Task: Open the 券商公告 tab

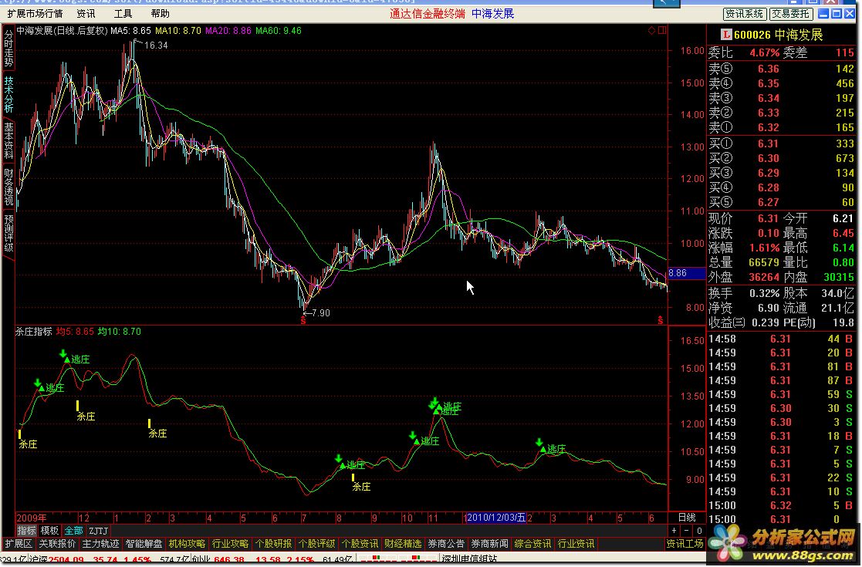Action: pyautogui.click(x=446, y=544)
